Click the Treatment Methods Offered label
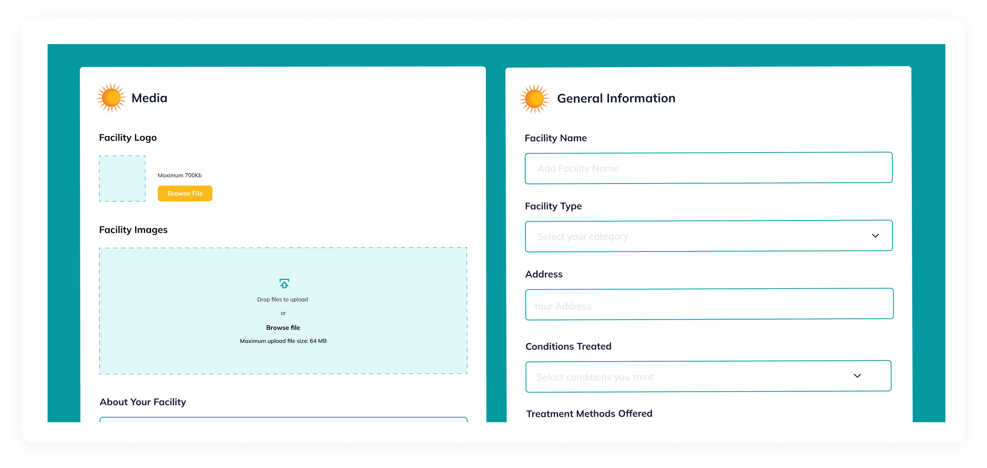 (589, 413)
